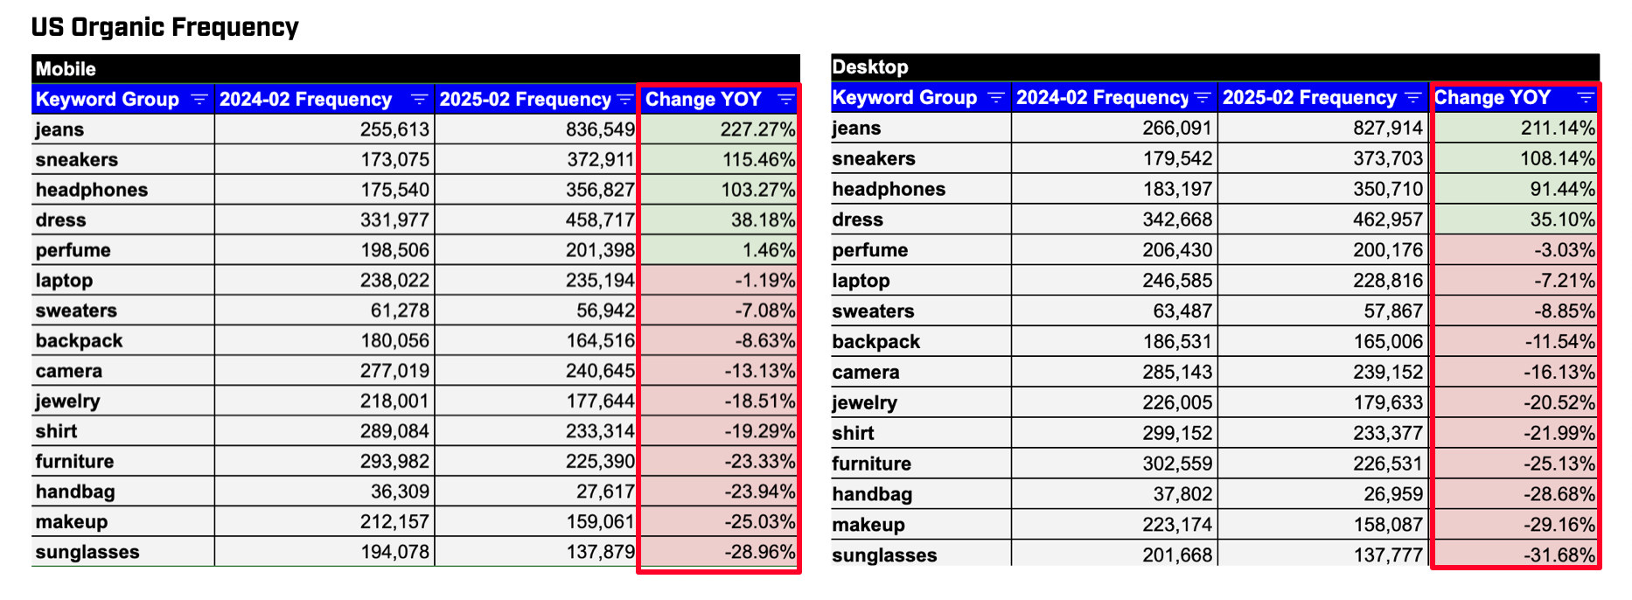Open Desktop Change YOY filter icon

[x=1586, y=98]
